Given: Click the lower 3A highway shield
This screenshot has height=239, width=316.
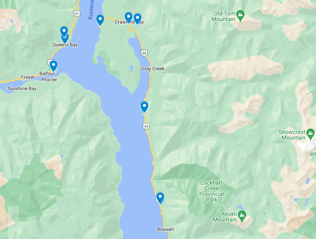Looking at the screenshot, I should (x=146, y=126).
